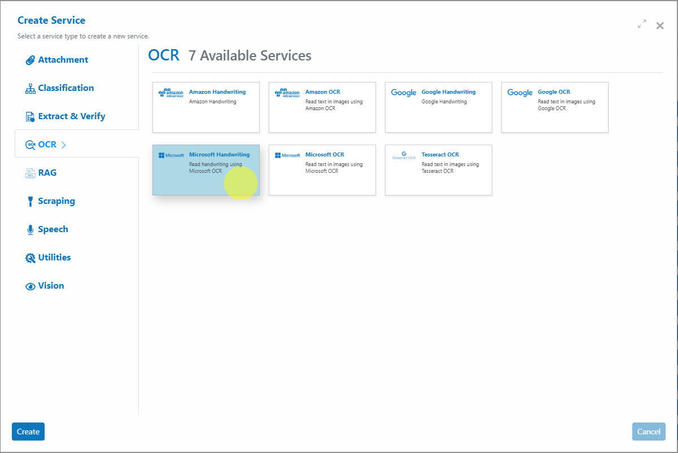
Task: Click Google logo on Google OCR card
Action: pyautogui.click(x=520, y=93)
